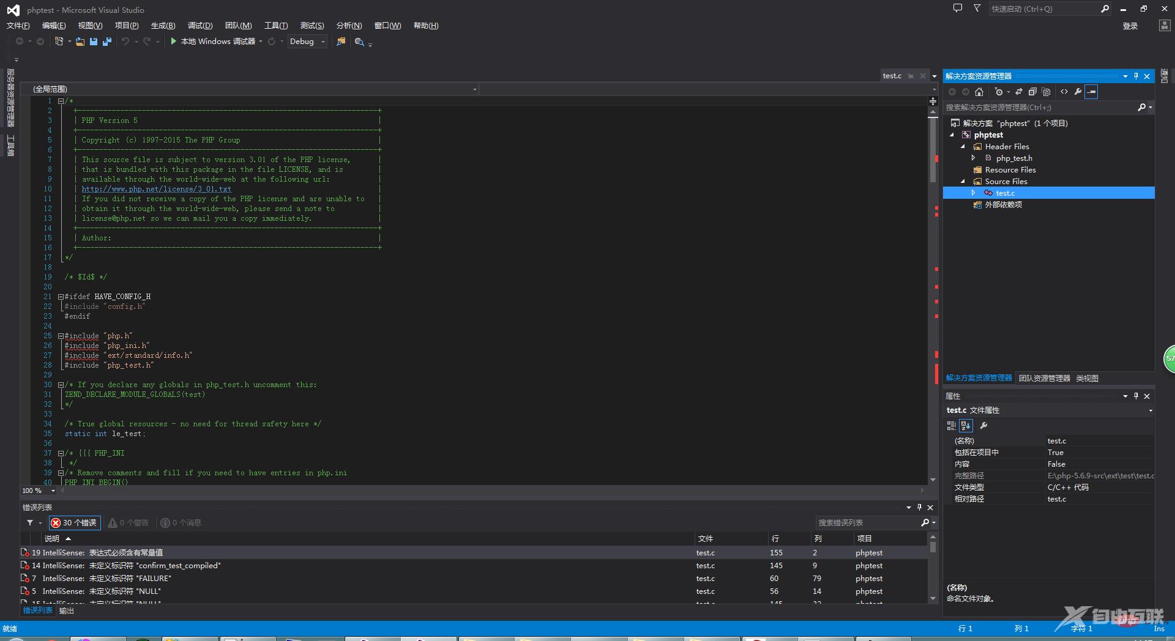The width and height of the screenshot is (1175, 641).
Task: Click the Sync with Active Document icon
Action: click(x=1019, y=92)
